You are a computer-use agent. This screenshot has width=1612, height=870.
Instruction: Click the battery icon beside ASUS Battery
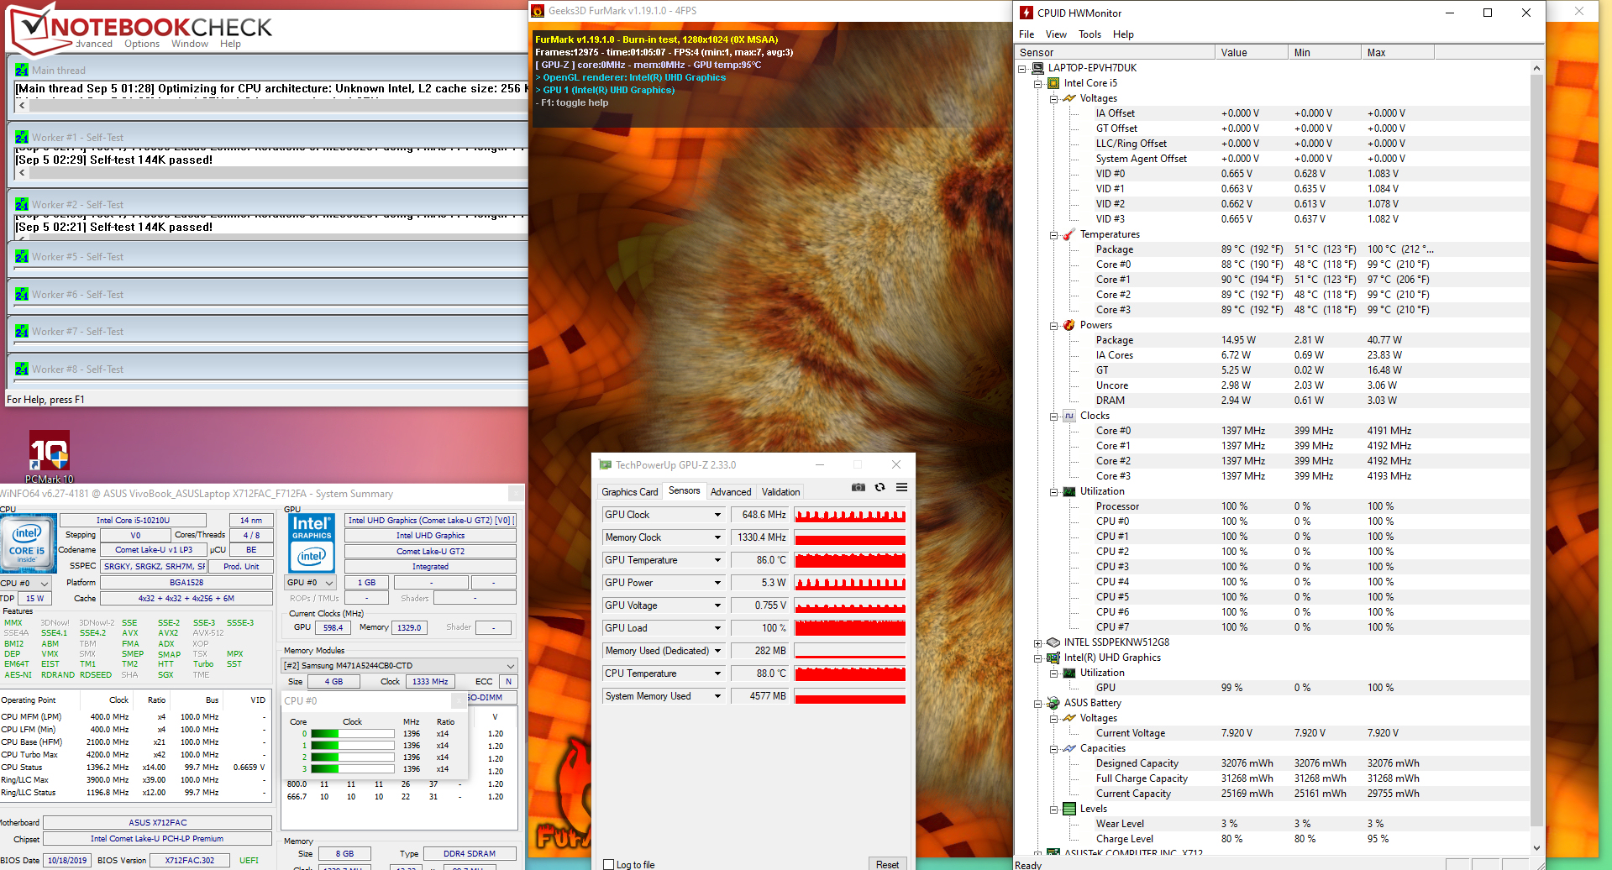pos(1053,703)
